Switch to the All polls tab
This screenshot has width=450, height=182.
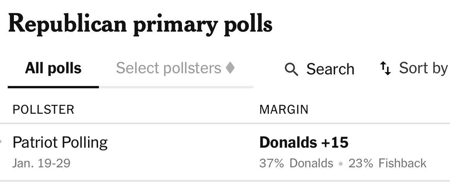[x=53, y=68]
